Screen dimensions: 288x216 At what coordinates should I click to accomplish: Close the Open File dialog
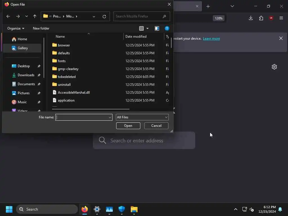click(169, 4)
